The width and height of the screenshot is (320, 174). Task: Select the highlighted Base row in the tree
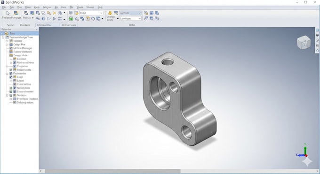tap(19, 33)
